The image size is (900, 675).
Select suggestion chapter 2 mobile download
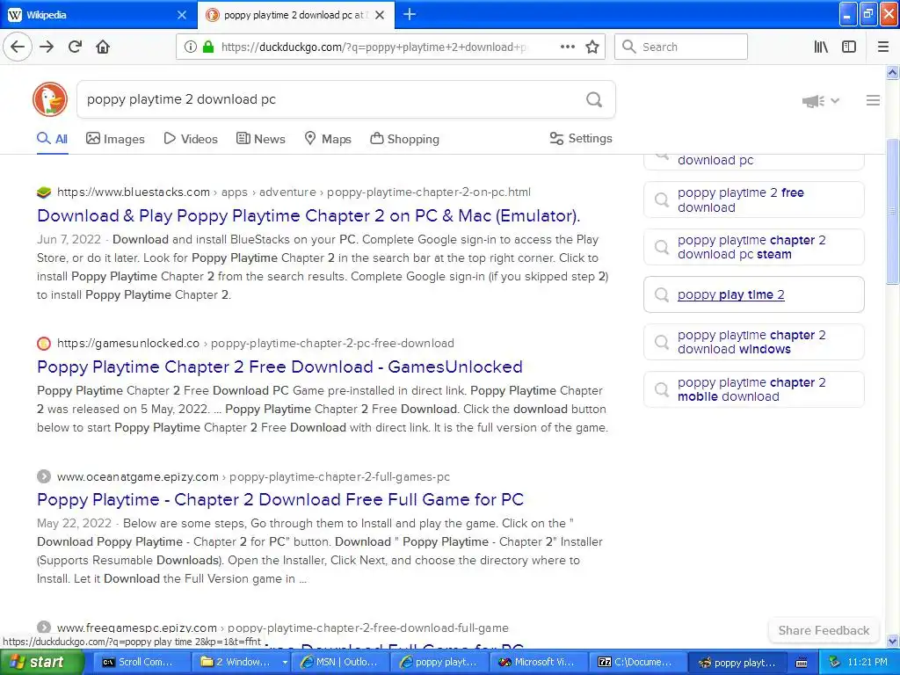point(753,389)
